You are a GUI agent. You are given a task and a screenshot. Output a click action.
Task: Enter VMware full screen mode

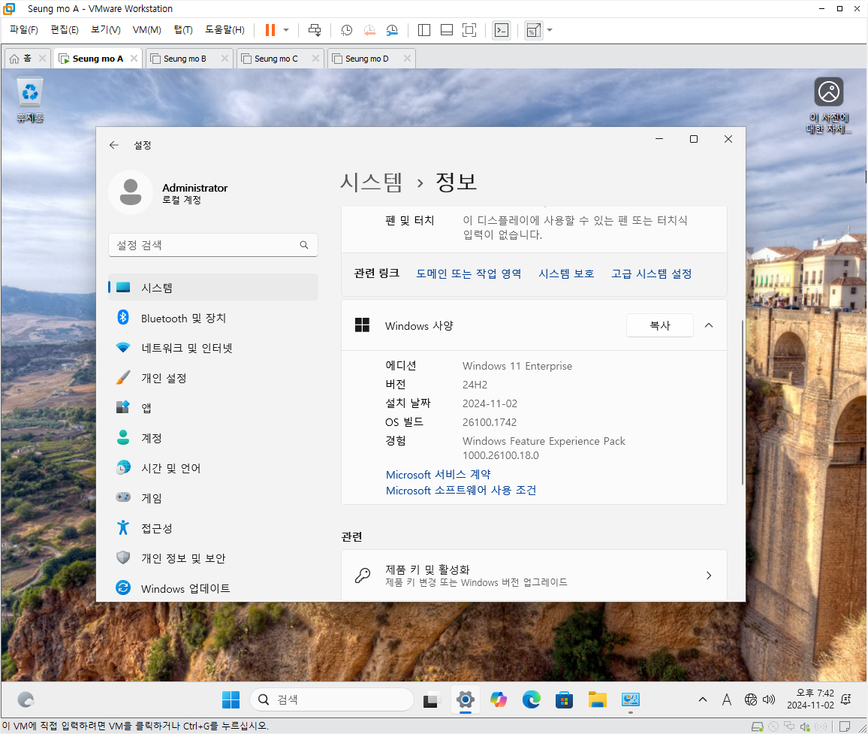pyautogui.click(x=469, y=30)
